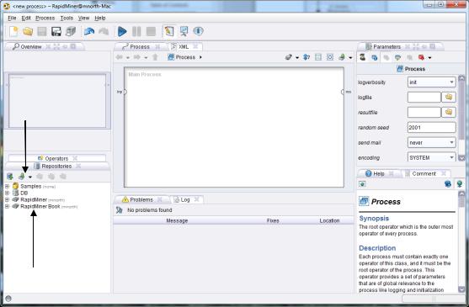Select the Operators tab
The height and width of the screenshot is (307, 469).
click(x=56, y=158)
